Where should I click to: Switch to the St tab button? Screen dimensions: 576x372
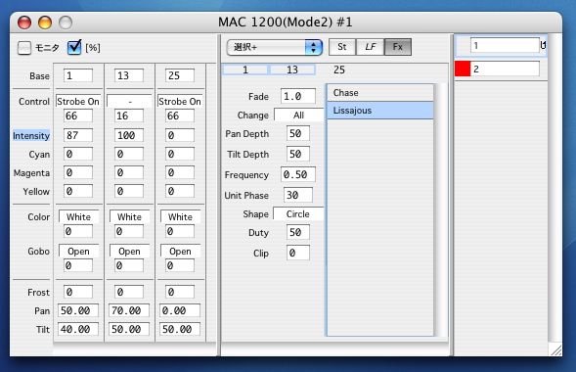click(342, 47)
